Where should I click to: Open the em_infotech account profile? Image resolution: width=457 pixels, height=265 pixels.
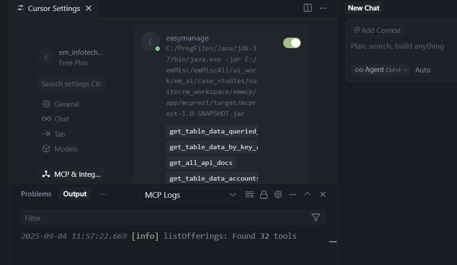coord(72,57)
